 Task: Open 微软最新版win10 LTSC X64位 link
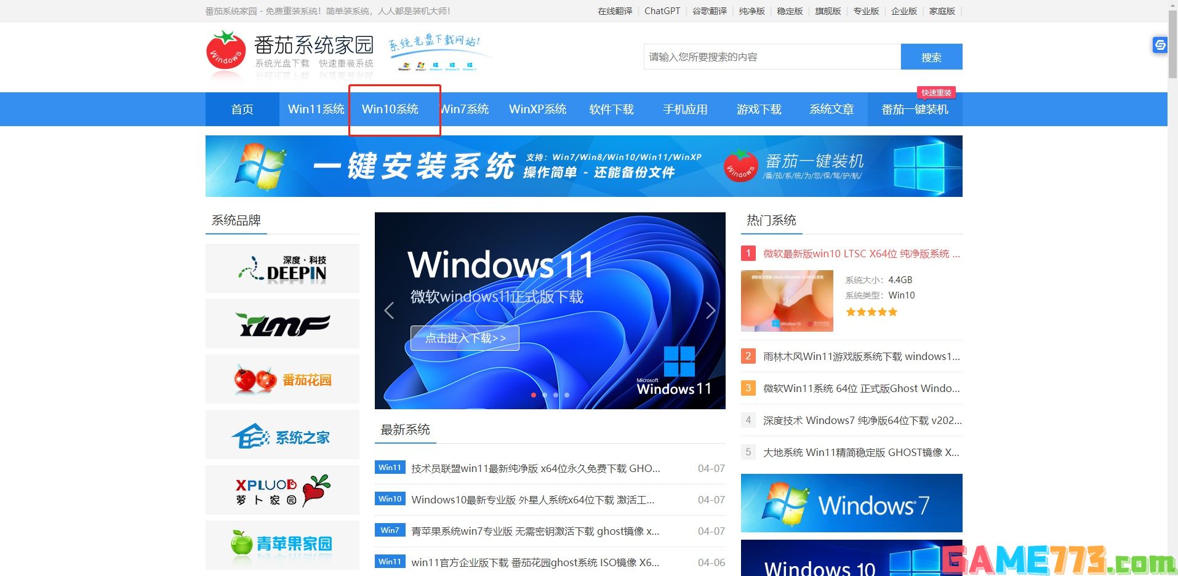coord(862,254)
